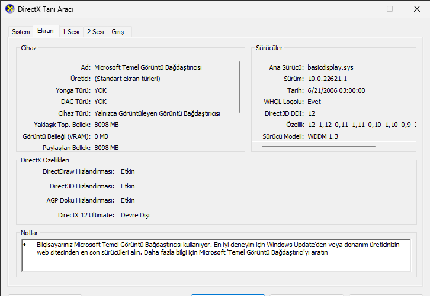Image resolution: width=430 pixels, height=296 pixels.
Task: Click the 'Sürücü Modeli:' label
Action: [x=283, y=136]
